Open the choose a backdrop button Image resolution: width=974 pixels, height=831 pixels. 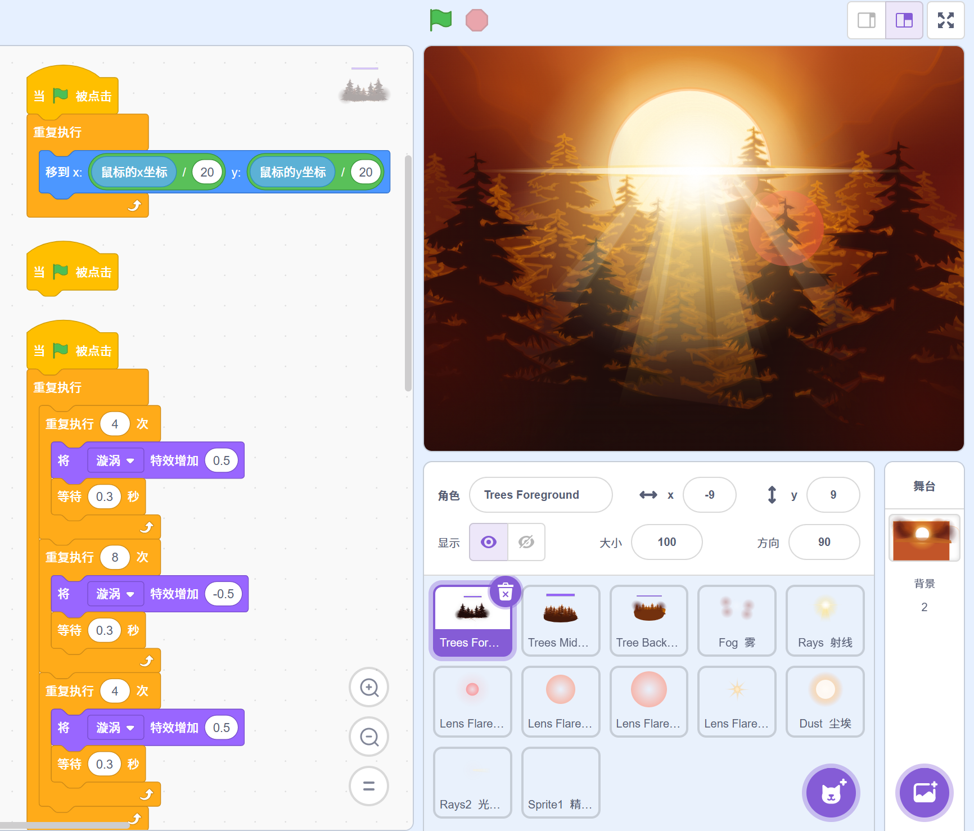tap(924, 793)
